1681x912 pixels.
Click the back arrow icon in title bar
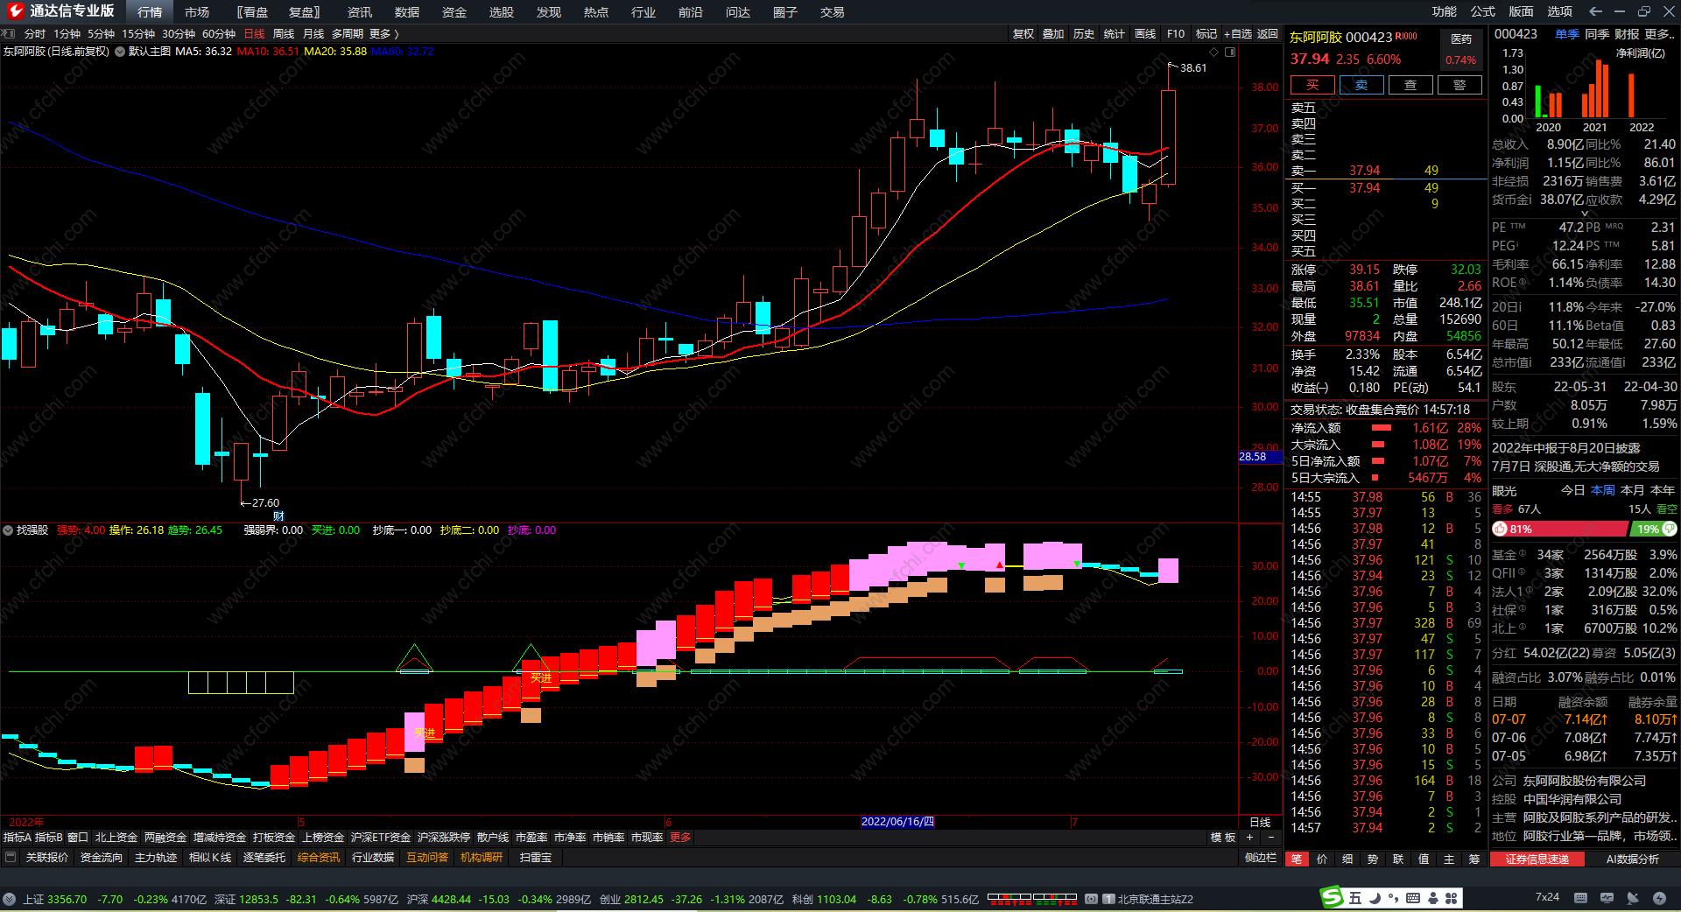coord(1595,11)
